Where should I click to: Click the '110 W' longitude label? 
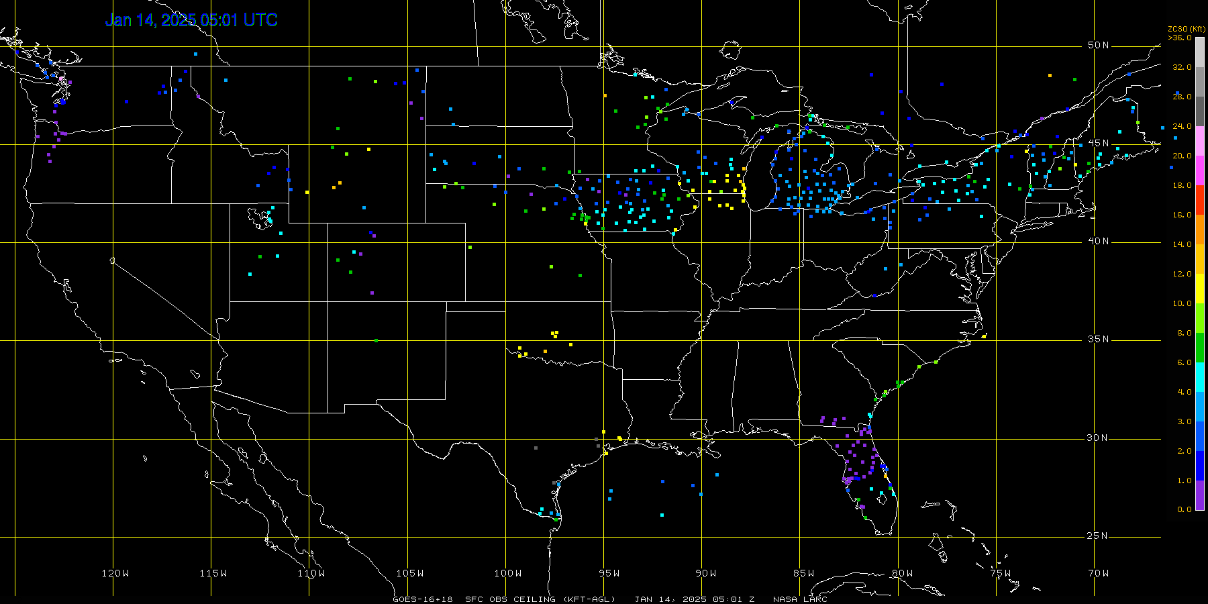pyautogui.click(x=311, y=573)
